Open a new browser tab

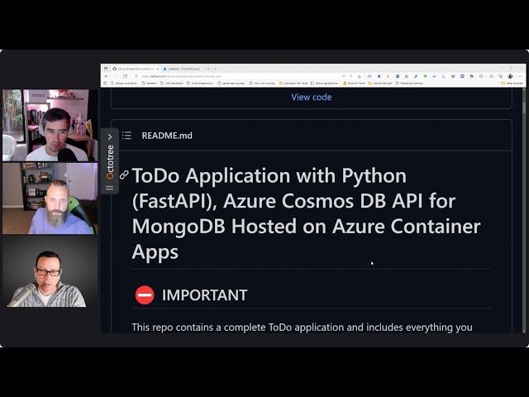215,69
